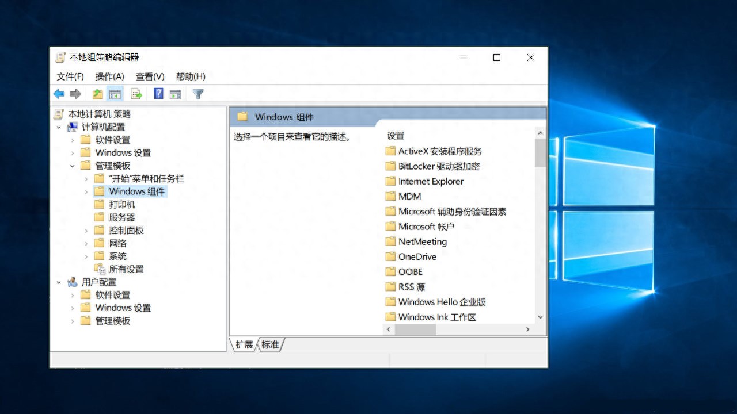Toggle the show/hide action pane icon
The height and width of the screenshot is (414, 737).
(176, 94)
